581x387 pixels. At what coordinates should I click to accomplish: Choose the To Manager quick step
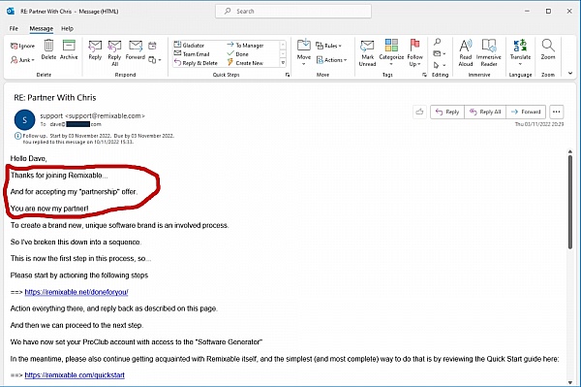click(245, 45)
